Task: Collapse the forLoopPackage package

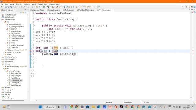Action: (x=6, y=71)
